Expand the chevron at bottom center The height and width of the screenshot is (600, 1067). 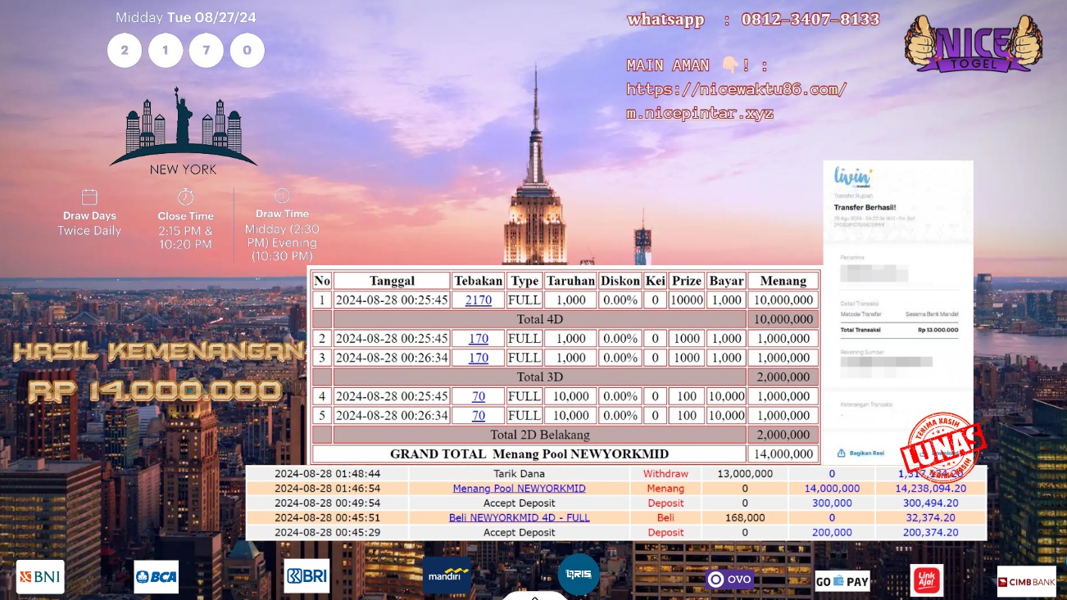coord(534,596)
